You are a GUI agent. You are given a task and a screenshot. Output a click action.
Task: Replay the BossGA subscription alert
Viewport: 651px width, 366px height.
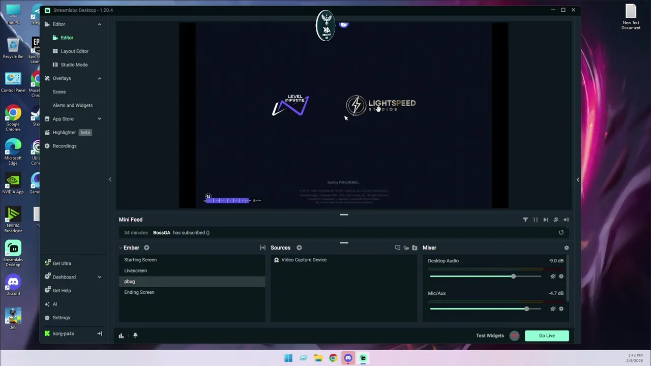(561, 232)
